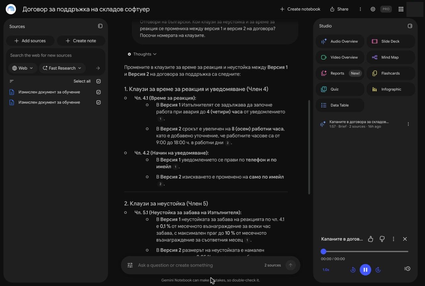Open the Google apps grid icon
The height and width of the screenshot is (286, 425).
point(401,9)
